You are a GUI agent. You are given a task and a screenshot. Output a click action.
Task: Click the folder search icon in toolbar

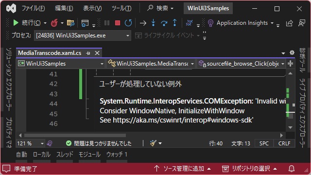(70, 23)
